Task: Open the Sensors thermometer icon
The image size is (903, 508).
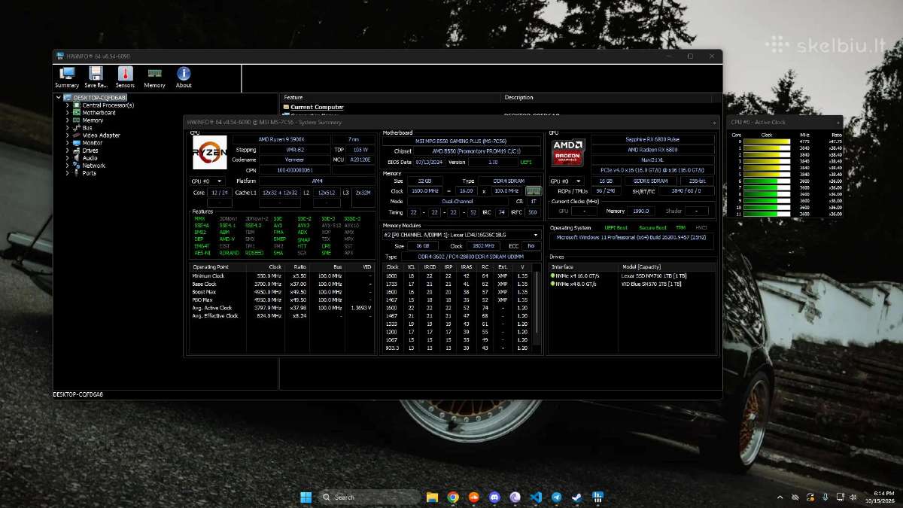Action: click(x=125, y=77)
